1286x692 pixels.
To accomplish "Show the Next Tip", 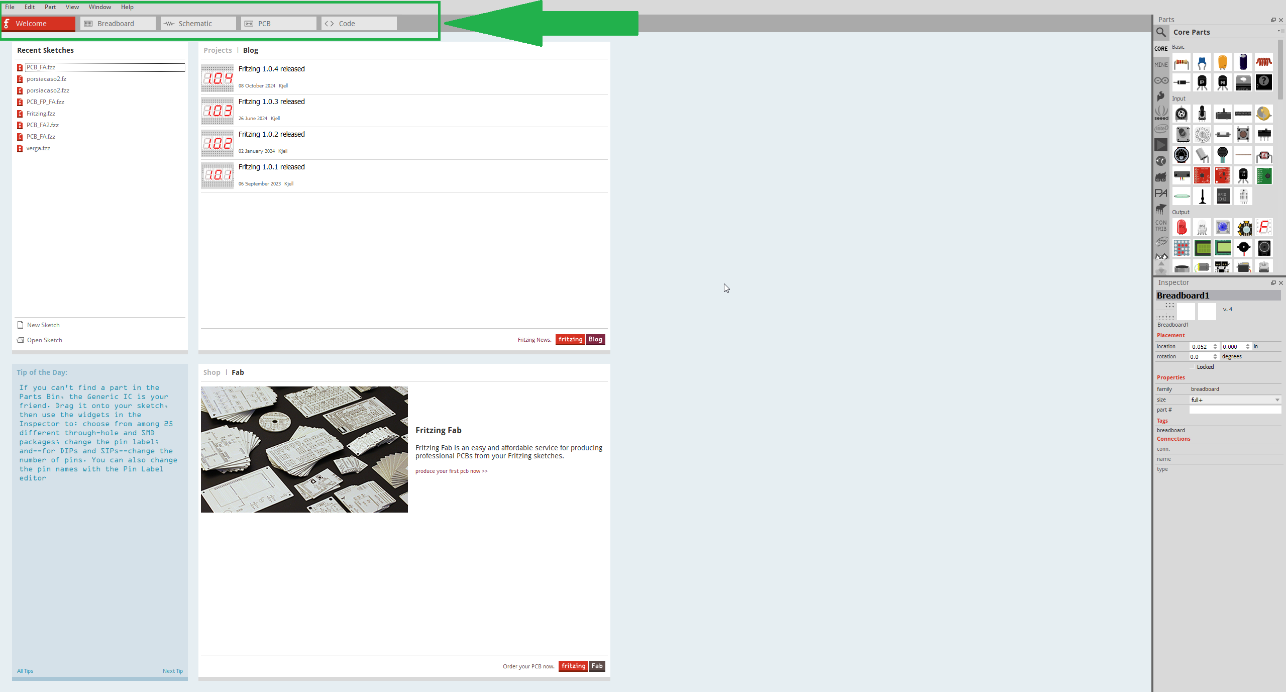I will click(x=173, y=671).
